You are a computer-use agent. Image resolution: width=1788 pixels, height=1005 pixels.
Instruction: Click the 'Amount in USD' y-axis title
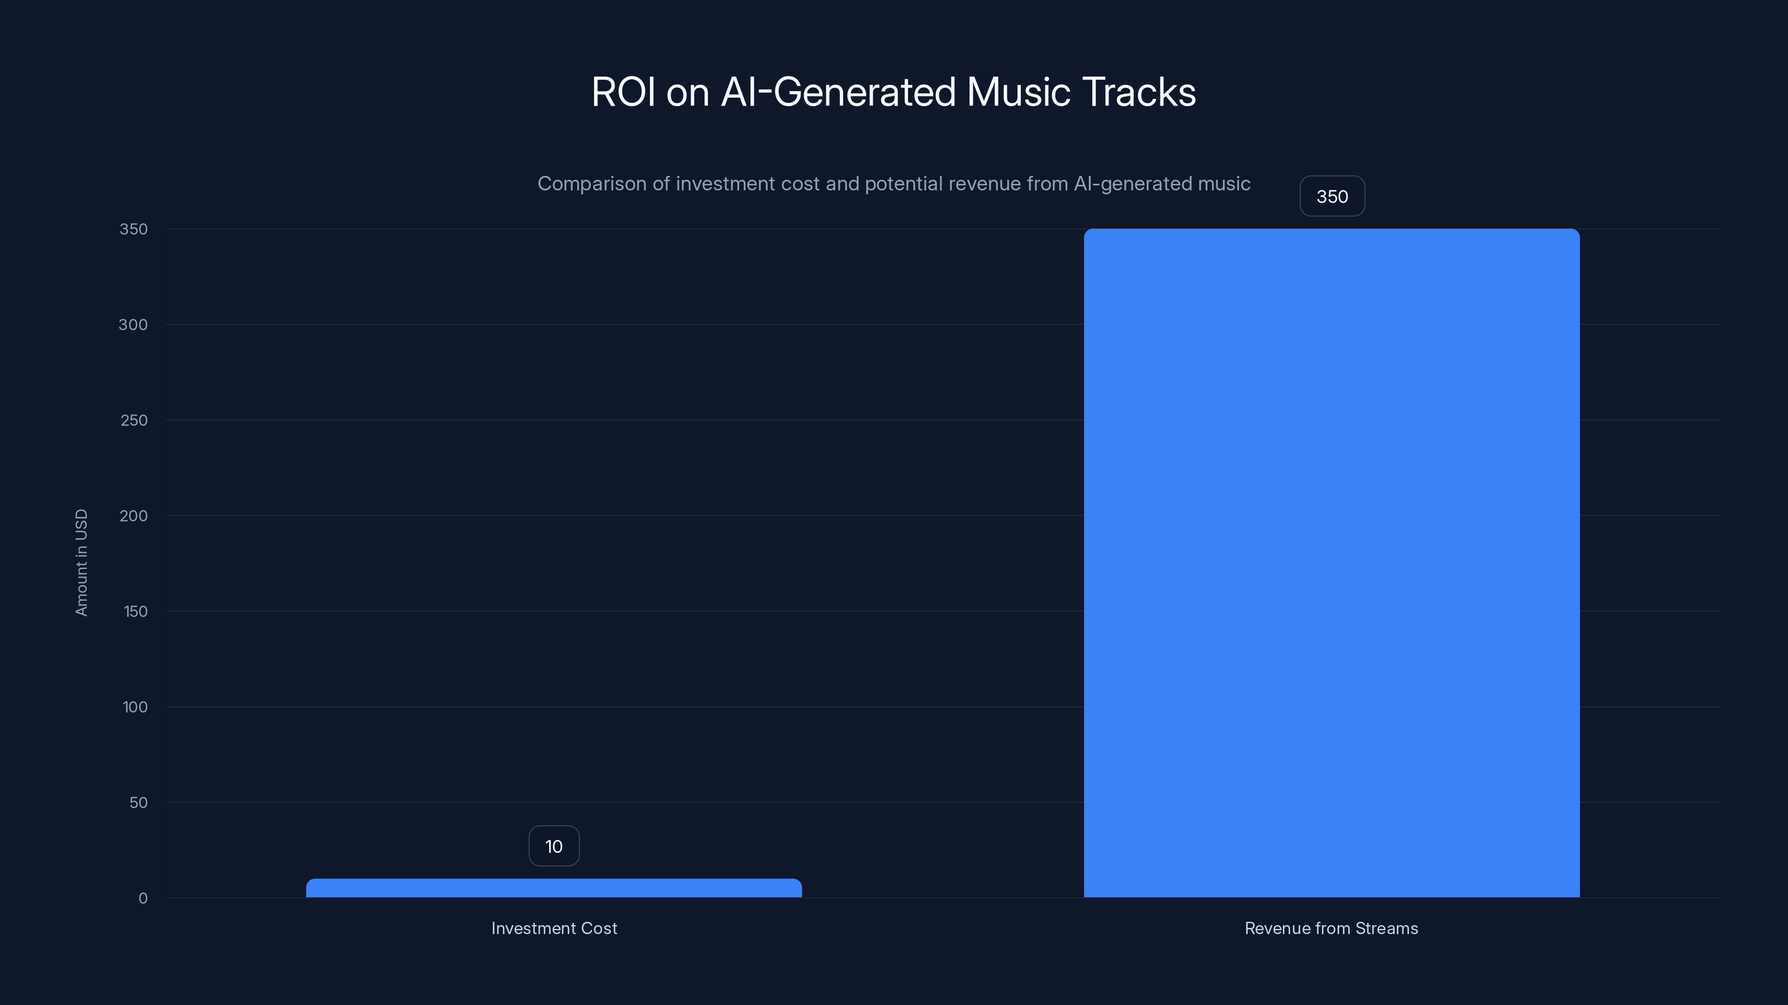point(81,562)
